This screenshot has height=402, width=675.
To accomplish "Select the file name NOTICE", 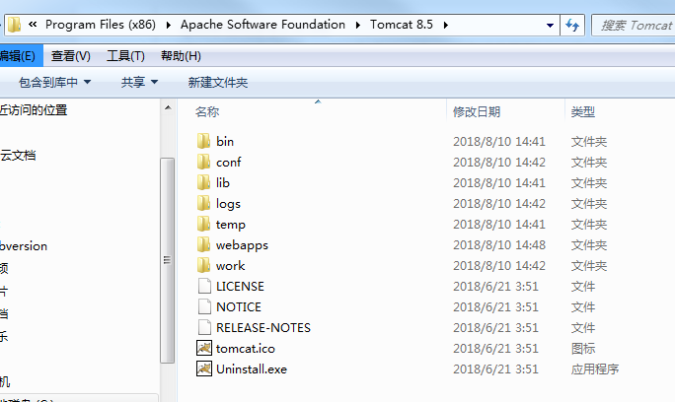I will (x=239, y=307).
